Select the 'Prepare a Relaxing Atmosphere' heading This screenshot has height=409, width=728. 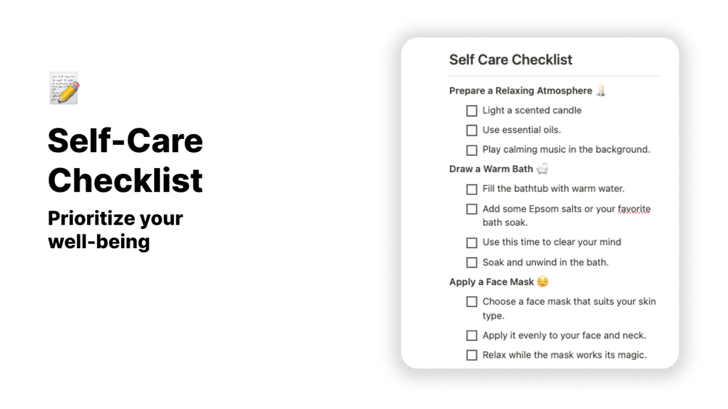(x=520, y=90)
